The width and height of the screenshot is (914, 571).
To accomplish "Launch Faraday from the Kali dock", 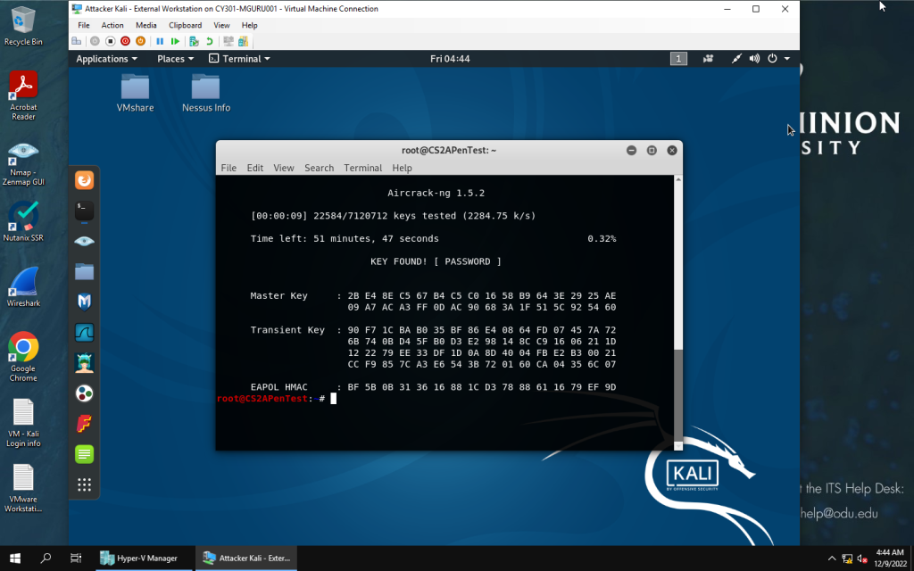I will pyautogui.click(x=85, y=424).
